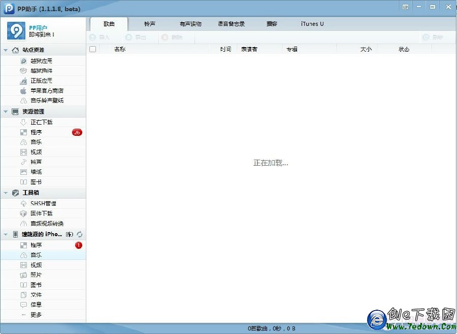
Task: Click the battery icon next to iPhone name
Action: coord(70,235)
